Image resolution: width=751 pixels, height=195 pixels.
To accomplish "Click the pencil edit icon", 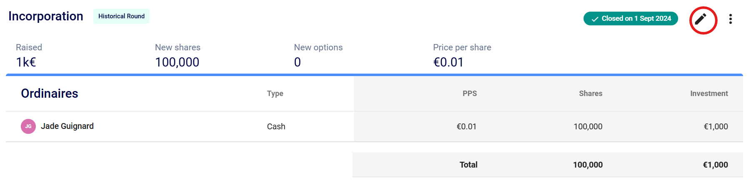I will point(703,20).
